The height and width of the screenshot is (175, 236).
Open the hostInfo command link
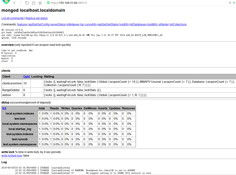pos(124,24)
